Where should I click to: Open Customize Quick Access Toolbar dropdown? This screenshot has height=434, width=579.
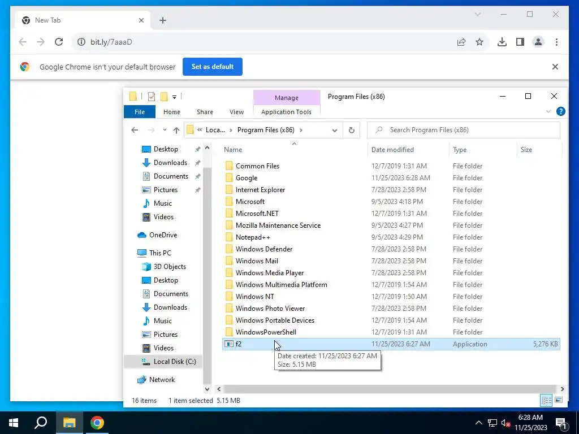[x=174, y=97]
